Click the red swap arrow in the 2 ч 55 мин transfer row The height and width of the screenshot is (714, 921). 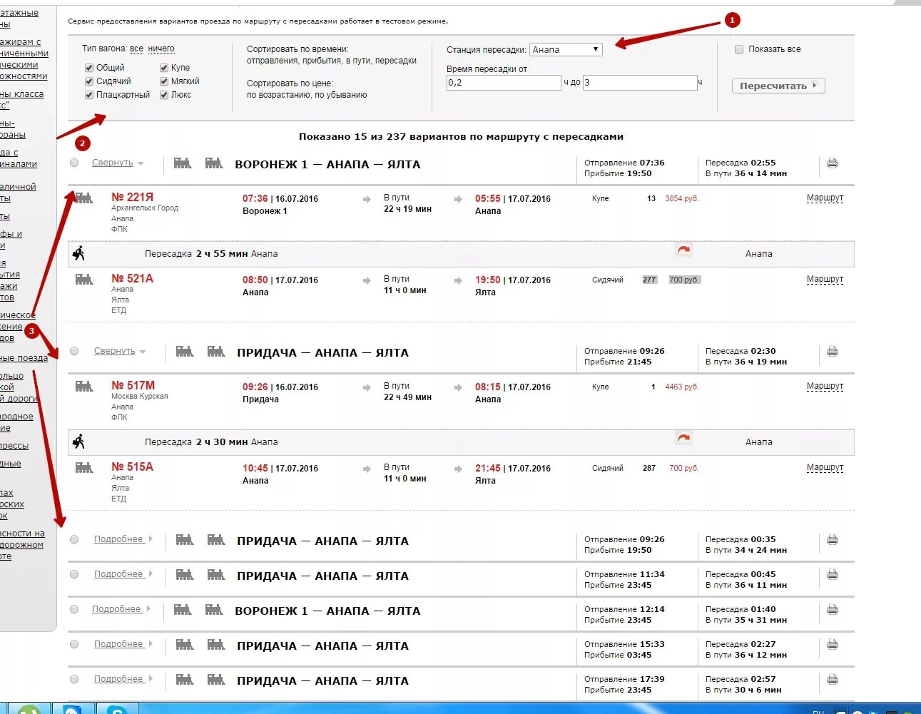683,250
